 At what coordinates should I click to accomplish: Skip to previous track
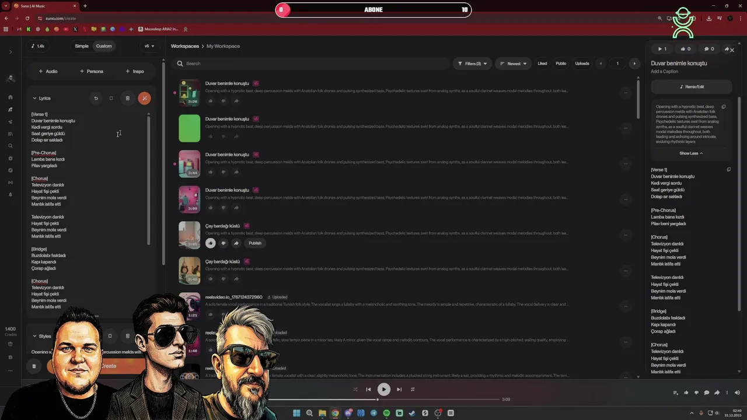coord(368,389)
